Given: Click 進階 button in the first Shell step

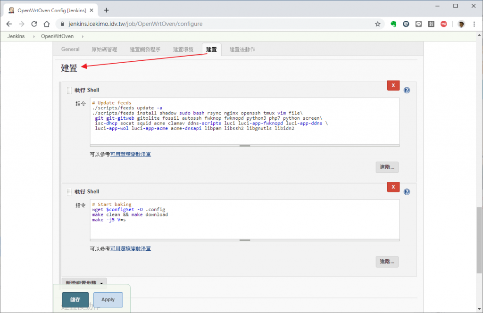Looking at the screenshot, I should pyautogui.click(x=387, y=167).
